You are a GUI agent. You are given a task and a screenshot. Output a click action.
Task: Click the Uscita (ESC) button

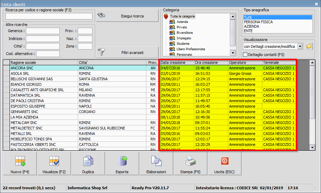point(224,164)
